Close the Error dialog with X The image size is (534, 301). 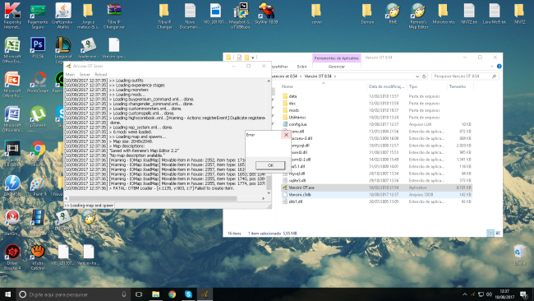click(286, 135)
